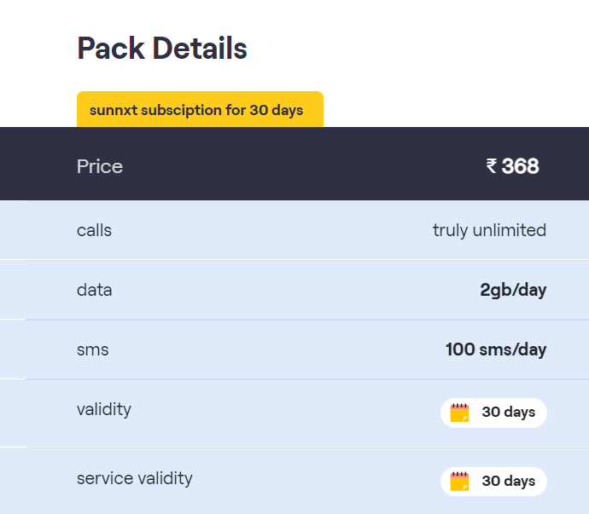Select the truly unlimited calls value
Viewport: 589px width, 514px height.
pyautogui.click(x=489, y=230)
